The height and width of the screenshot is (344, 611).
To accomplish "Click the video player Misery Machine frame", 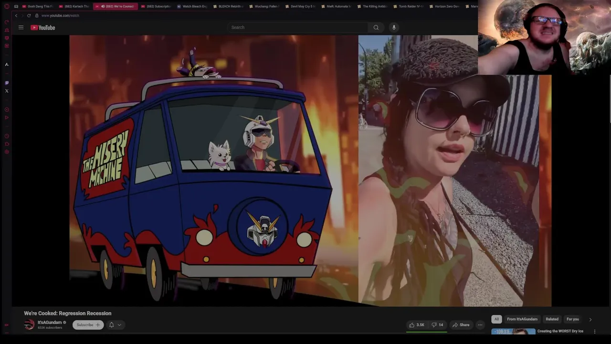I will click(214, 171).
